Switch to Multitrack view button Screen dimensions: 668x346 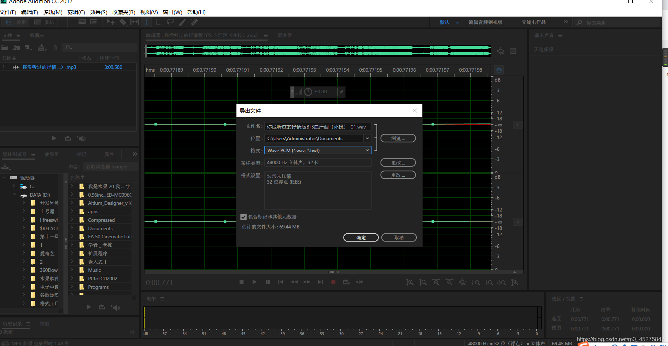[44, 22]
